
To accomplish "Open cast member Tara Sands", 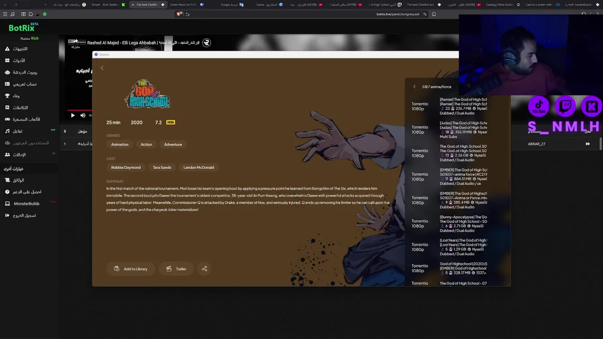I will click(x=162, y=168).
